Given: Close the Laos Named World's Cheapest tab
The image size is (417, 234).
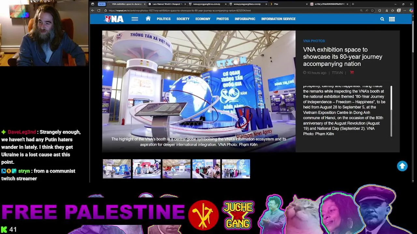Looking at the screenshot, I should click(185, 4).
